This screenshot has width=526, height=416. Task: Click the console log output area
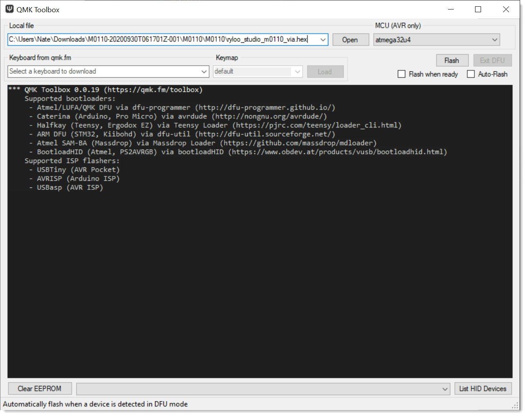pos(260,276)
